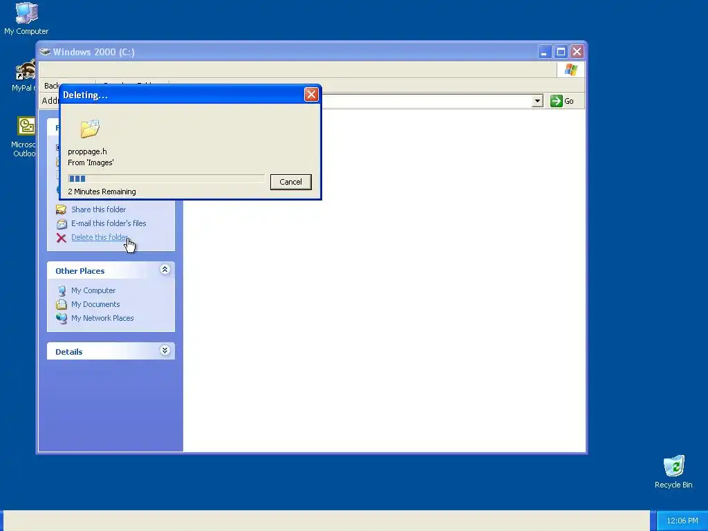Collapse the Other Places panel
Screen dimensions: 708x531
165,270
